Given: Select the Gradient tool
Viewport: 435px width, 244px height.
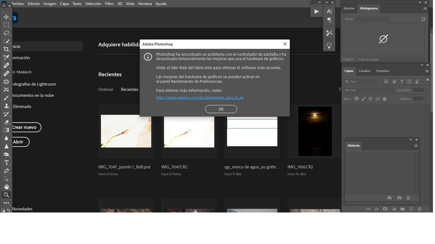Looking at the screenshot, I should pos(6,130).
